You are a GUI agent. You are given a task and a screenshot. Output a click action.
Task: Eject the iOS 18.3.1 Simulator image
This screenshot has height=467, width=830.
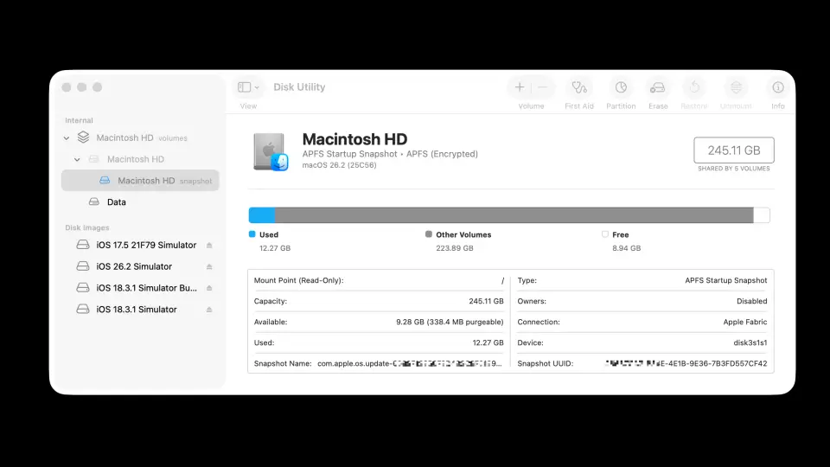tap(209, 310)
